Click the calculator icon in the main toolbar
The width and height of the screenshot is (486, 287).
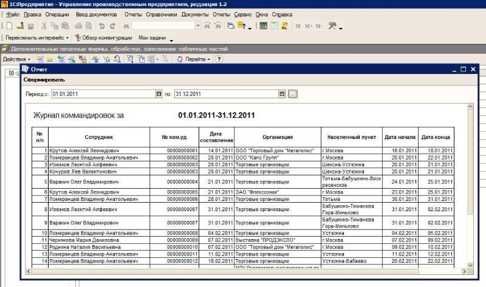264,26
